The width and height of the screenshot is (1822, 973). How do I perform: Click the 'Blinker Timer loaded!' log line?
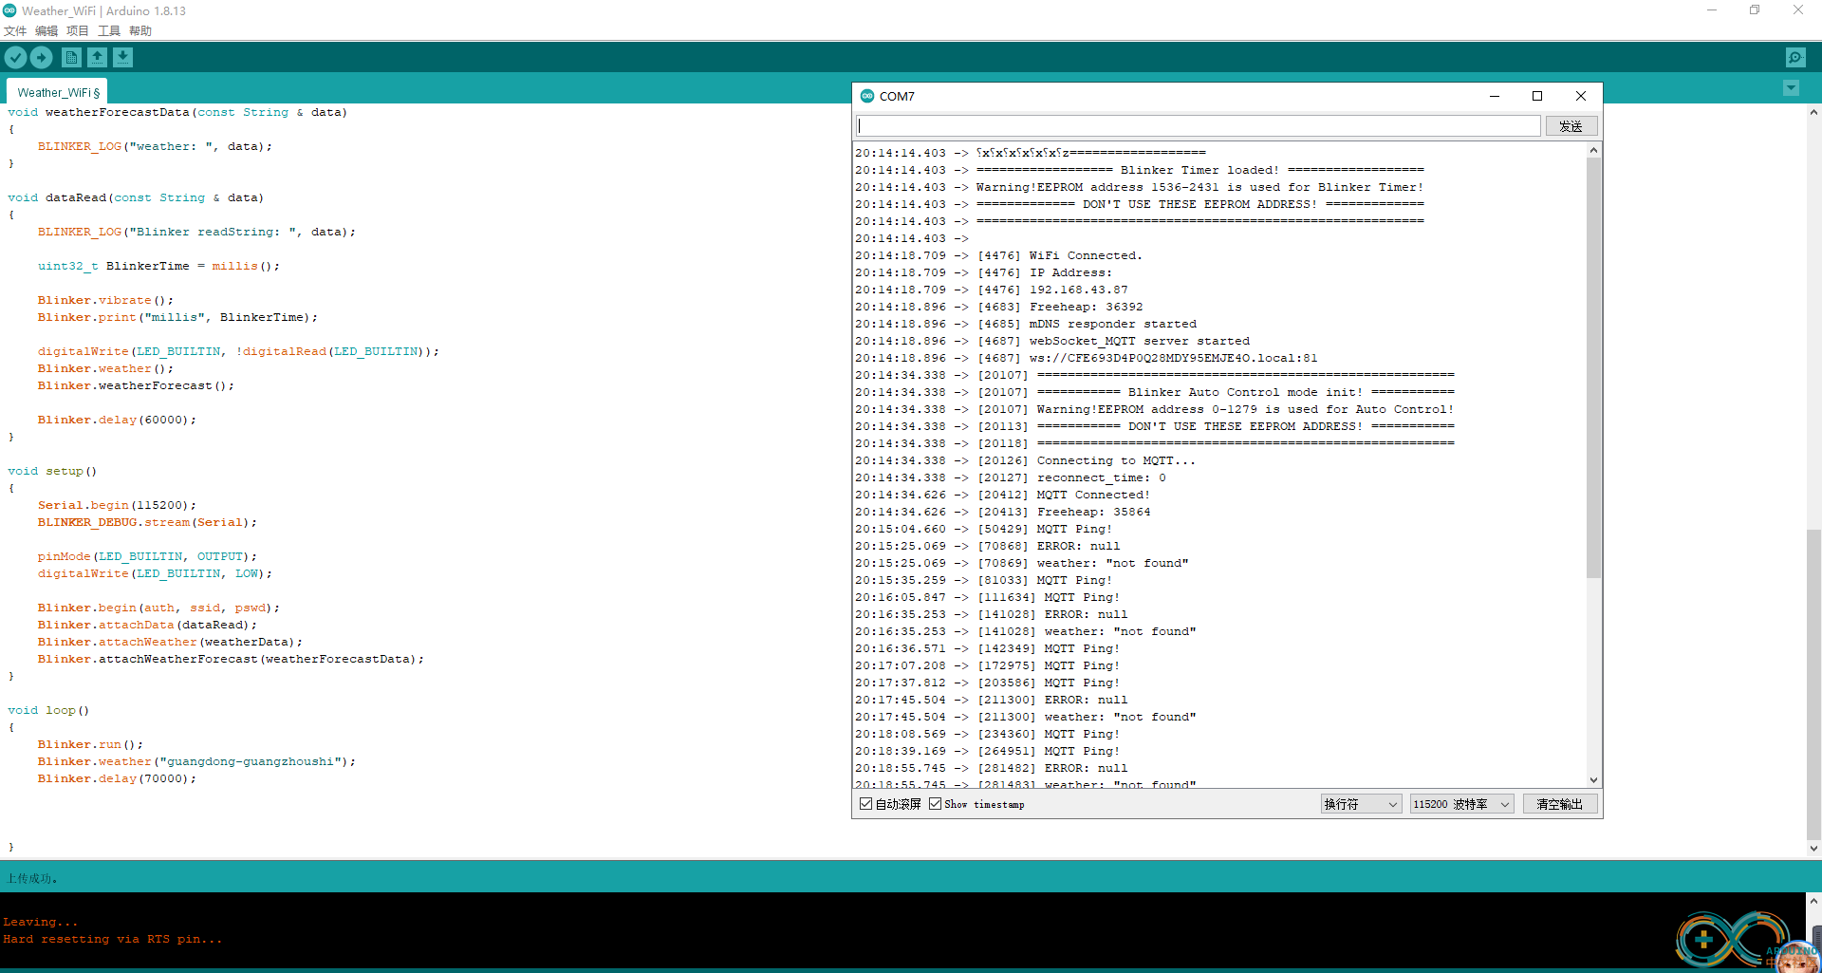click(x=1139, y=170)
